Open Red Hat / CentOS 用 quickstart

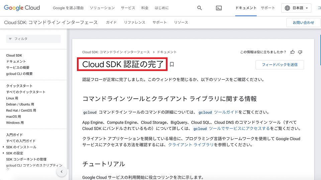[21, 110]
